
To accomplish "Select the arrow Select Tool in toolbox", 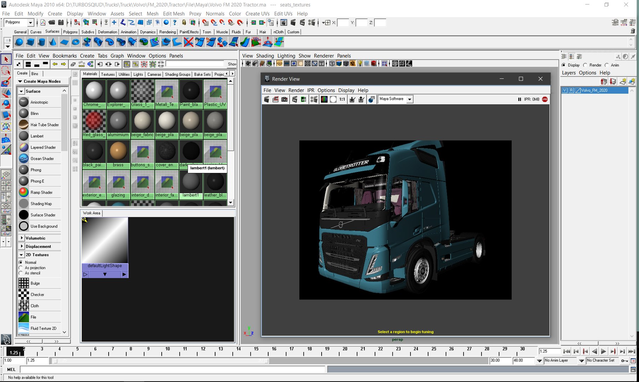I will [6, 59].
